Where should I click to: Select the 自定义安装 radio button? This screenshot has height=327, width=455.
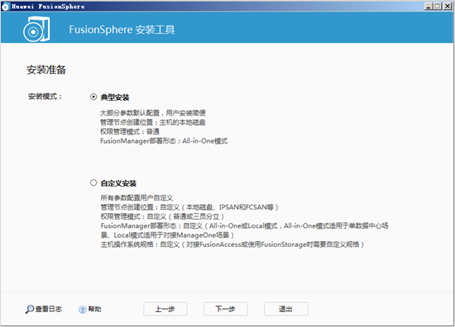point(93,182)
